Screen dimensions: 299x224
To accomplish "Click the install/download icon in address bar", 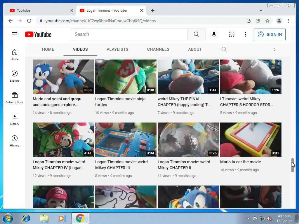I will tap(249, 21).
